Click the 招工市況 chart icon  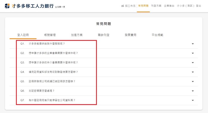[122, 6]
